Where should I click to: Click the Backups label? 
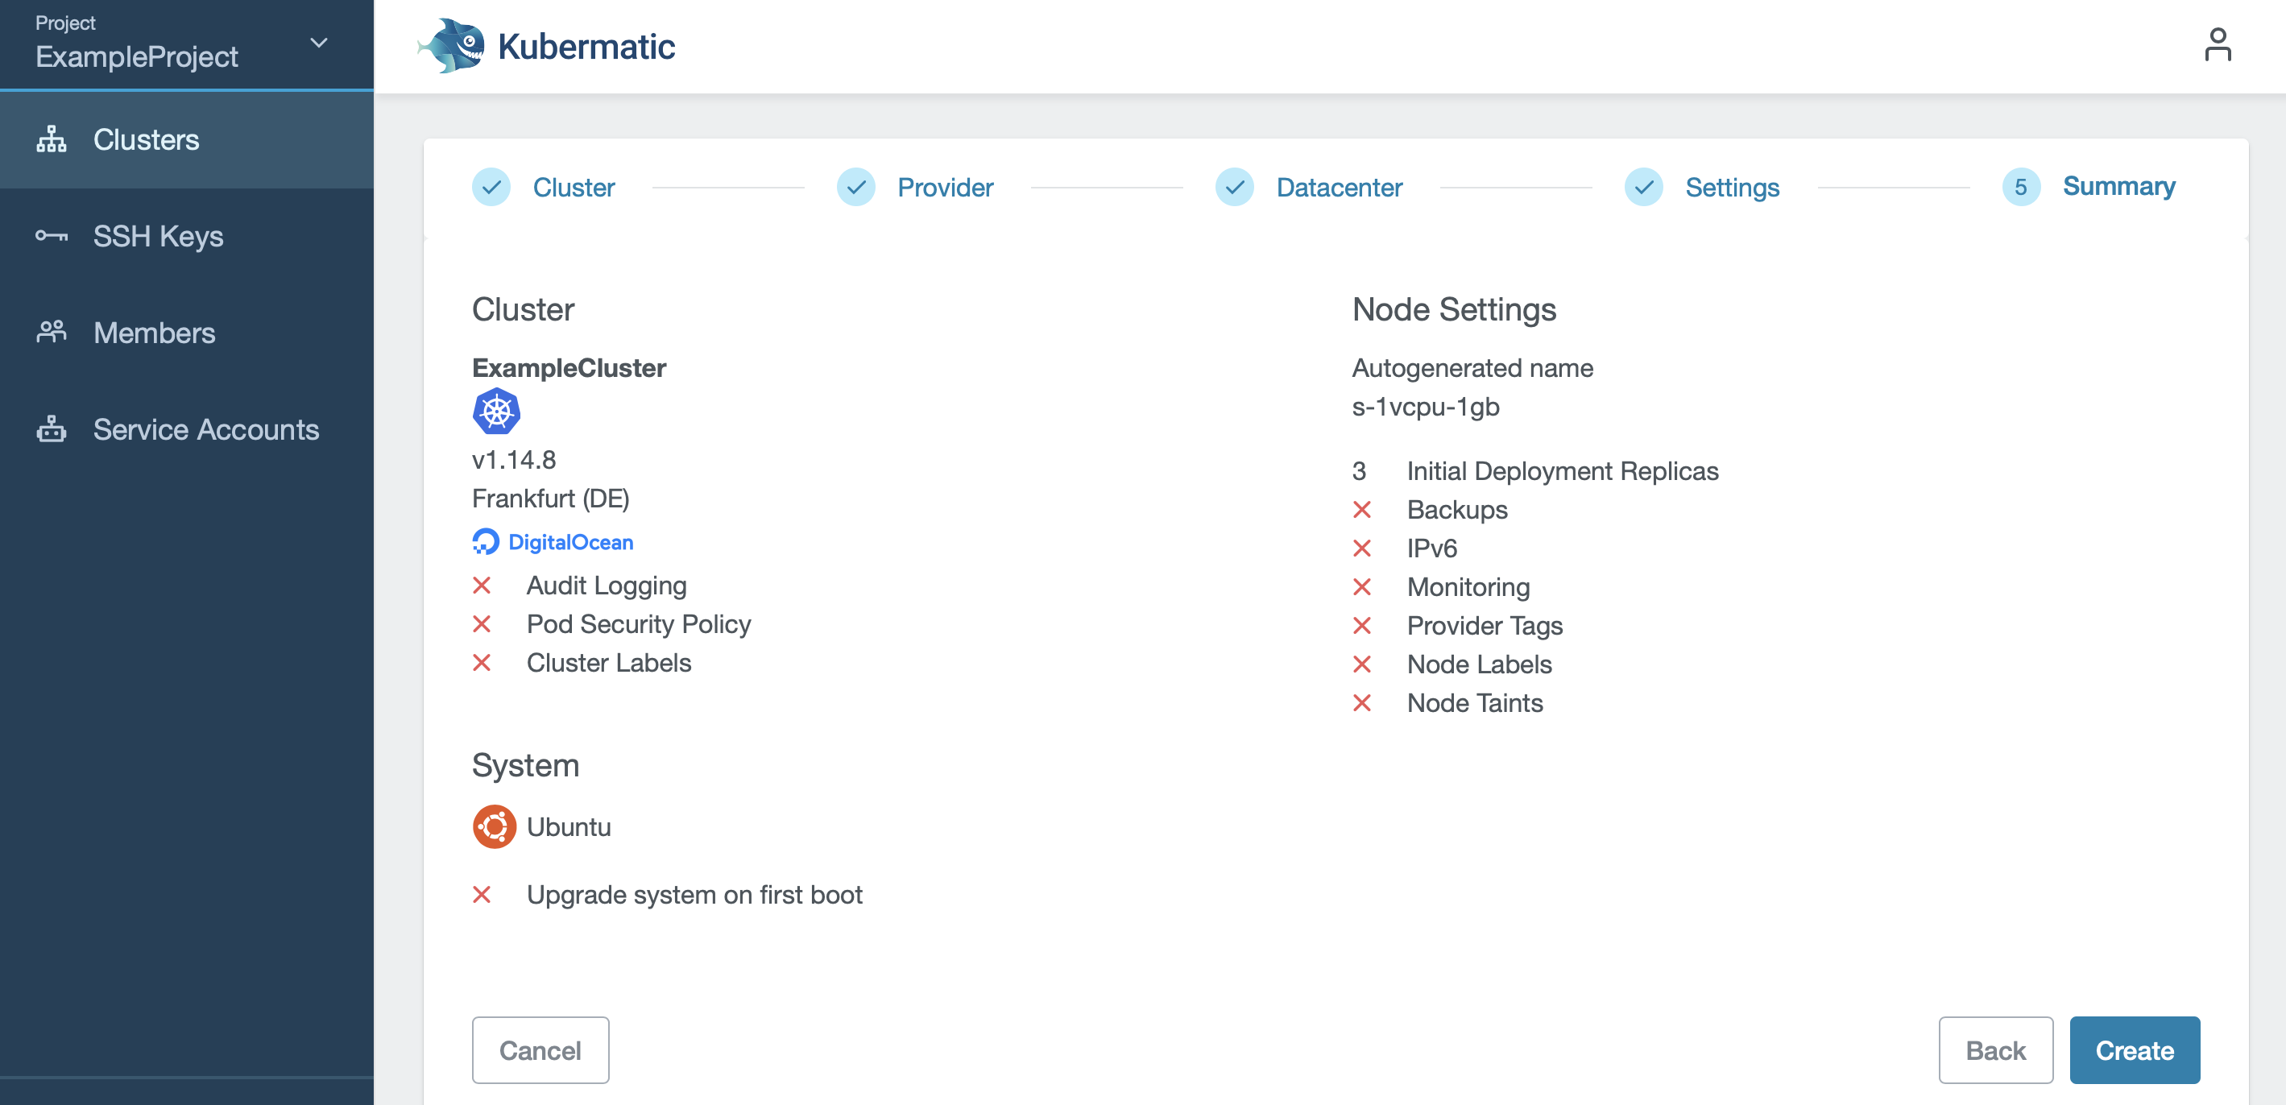(x=1457, y=511)
